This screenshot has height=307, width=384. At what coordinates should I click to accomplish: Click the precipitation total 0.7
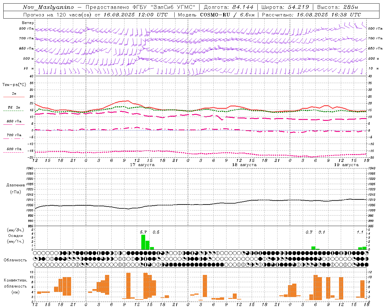click(309, 232)
